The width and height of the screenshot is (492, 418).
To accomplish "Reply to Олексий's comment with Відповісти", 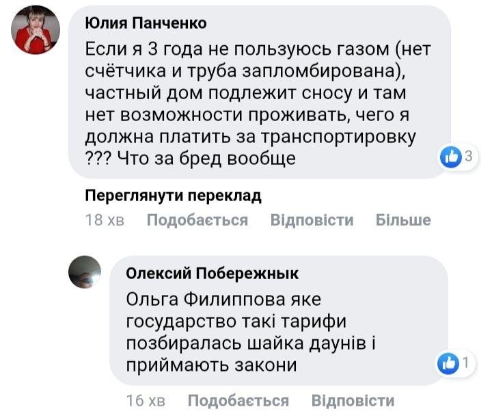I will point(353,401).
